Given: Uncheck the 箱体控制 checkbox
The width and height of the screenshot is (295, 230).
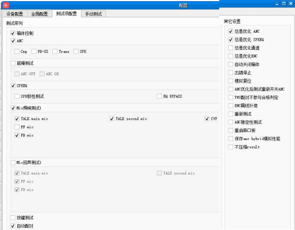Looking at the screenshot, I should [x=13, y=33].
